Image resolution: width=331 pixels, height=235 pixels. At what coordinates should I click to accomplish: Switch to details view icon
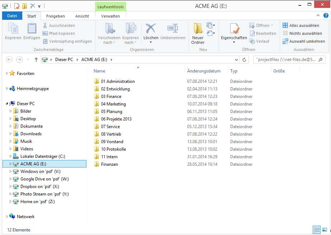317,230
